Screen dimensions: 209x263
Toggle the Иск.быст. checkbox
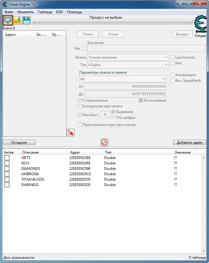click(x=80, y=115)
